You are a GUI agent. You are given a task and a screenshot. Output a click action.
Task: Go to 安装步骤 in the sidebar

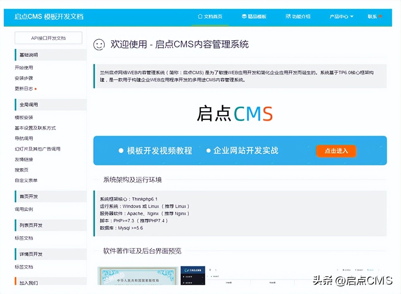point(24,78)
